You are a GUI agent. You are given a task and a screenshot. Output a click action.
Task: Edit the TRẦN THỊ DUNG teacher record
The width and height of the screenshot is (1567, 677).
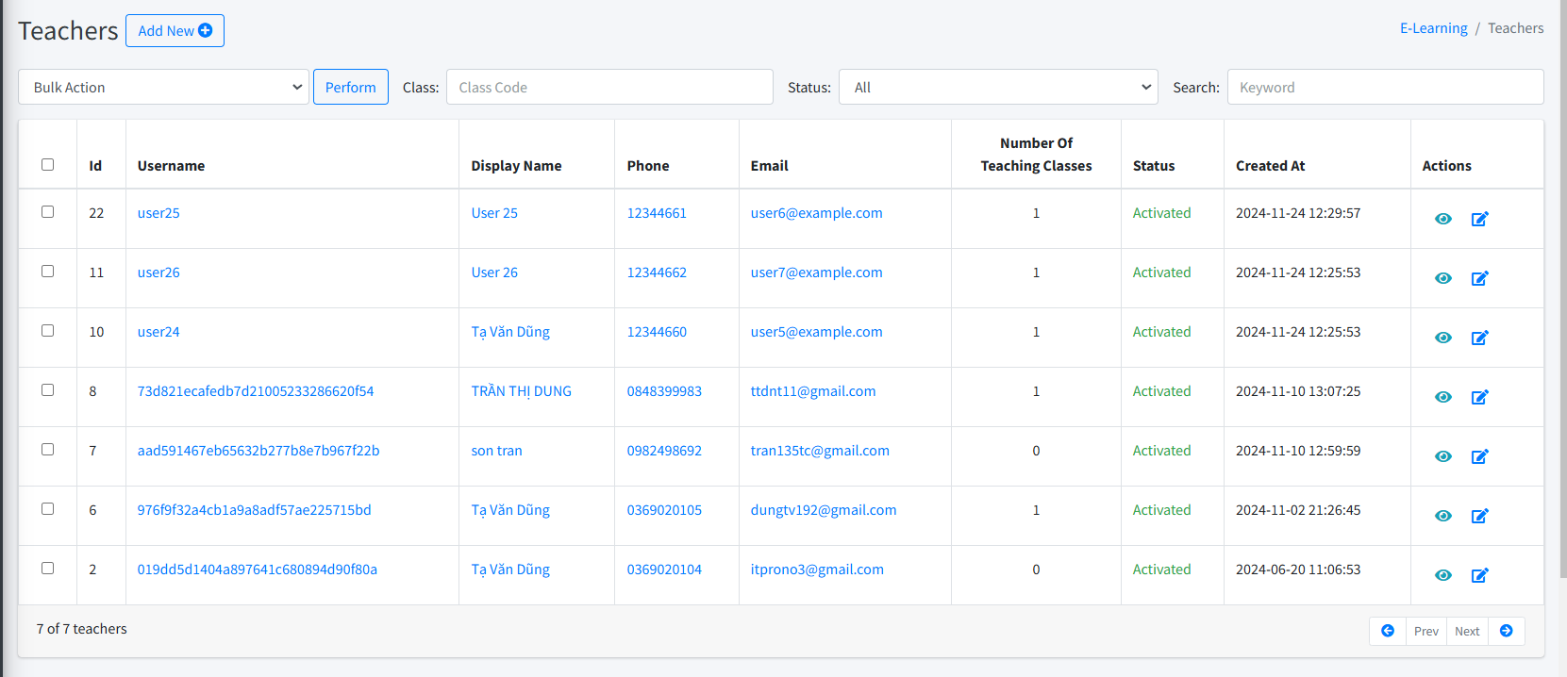point(1479,397)
